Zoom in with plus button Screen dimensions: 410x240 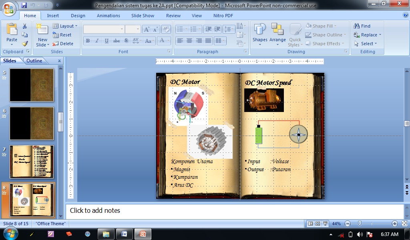pos(395,224)
